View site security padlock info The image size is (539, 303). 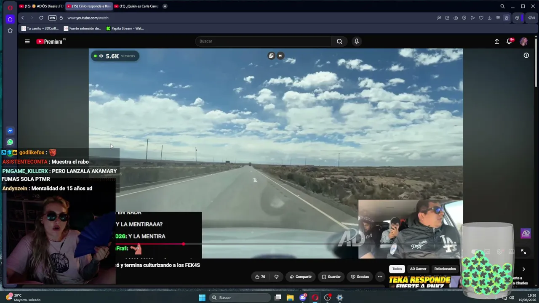pyautogui.click(x=61, y=18)
